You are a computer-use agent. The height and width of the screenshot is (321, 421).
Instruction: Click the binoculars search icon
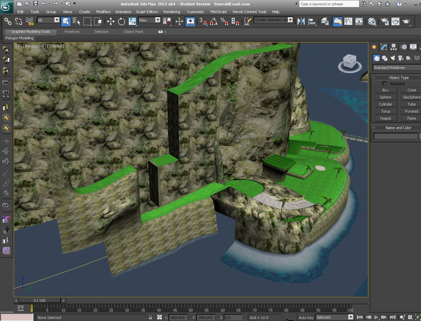coord(363,4)
